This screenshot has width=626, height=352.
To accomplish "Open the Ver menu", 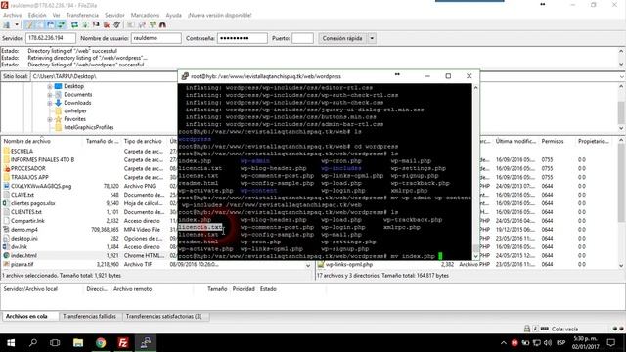I will (56, 15).
